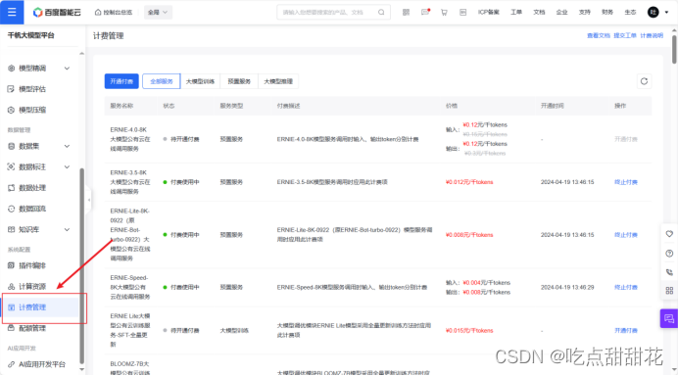Viewport: 678px width, 376px height.
Task: Click the 百度智能云 logo
Action: click(x=57, y=12)
